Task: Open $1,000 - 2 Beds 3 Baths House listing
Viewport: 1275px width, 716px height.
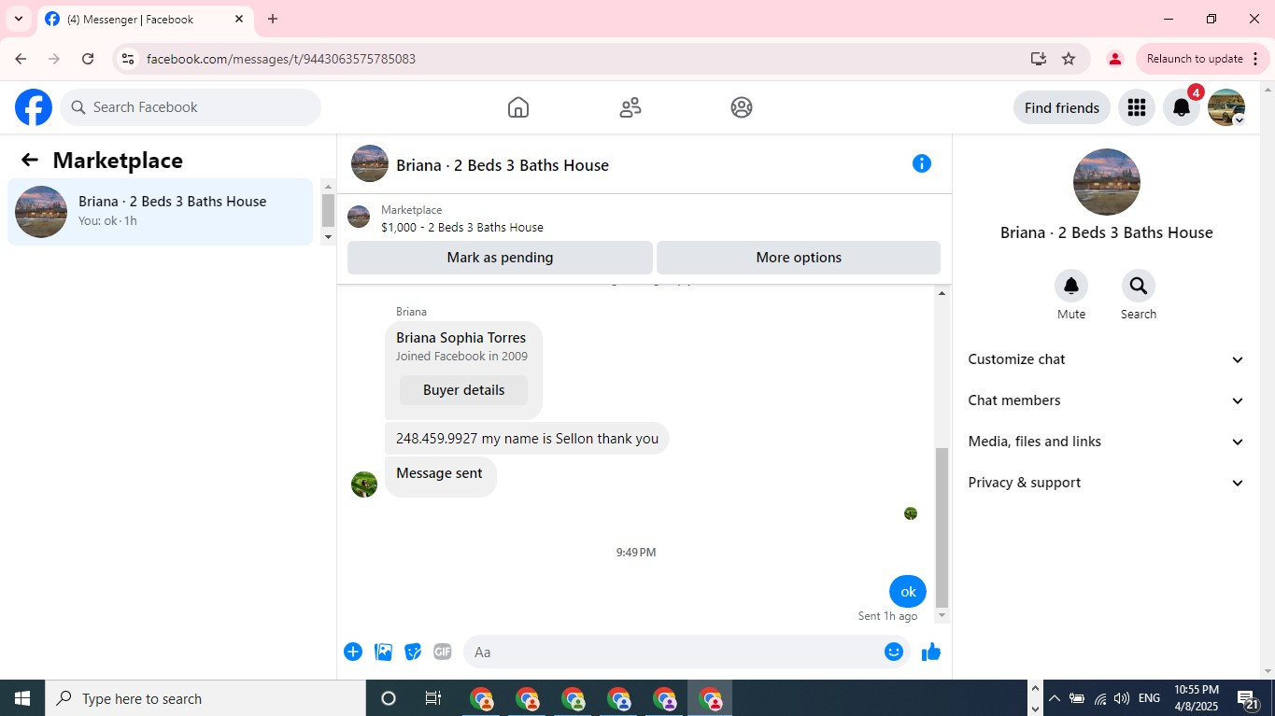Action: (x=462, y=227)
